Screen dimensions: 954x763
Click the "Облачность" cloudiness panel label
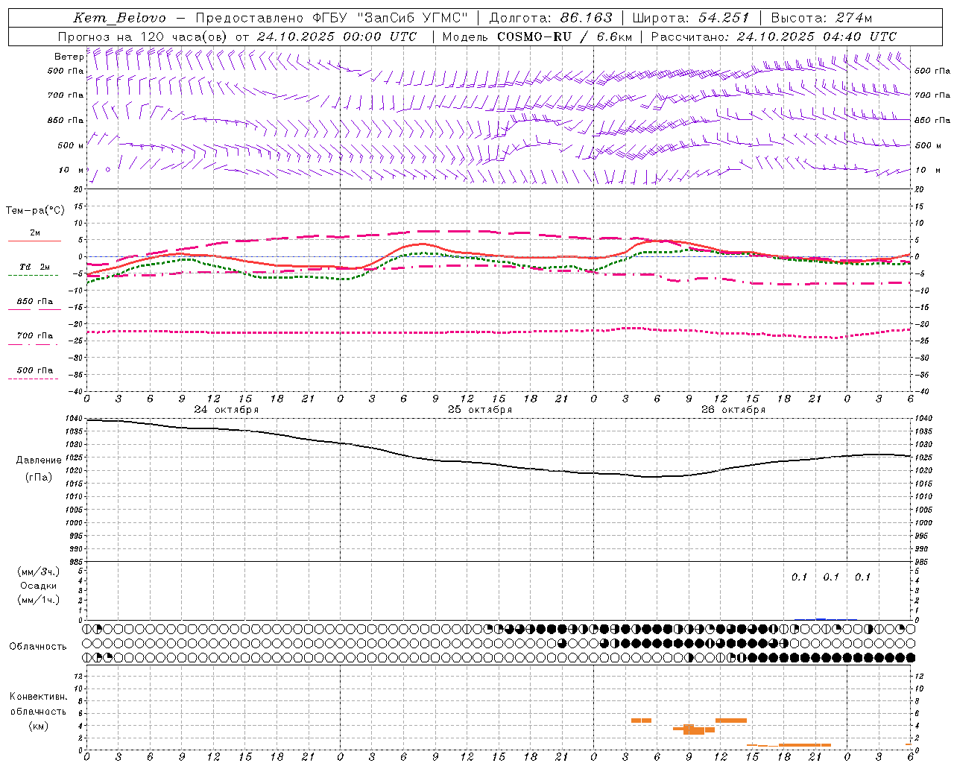tap(38, 646)
